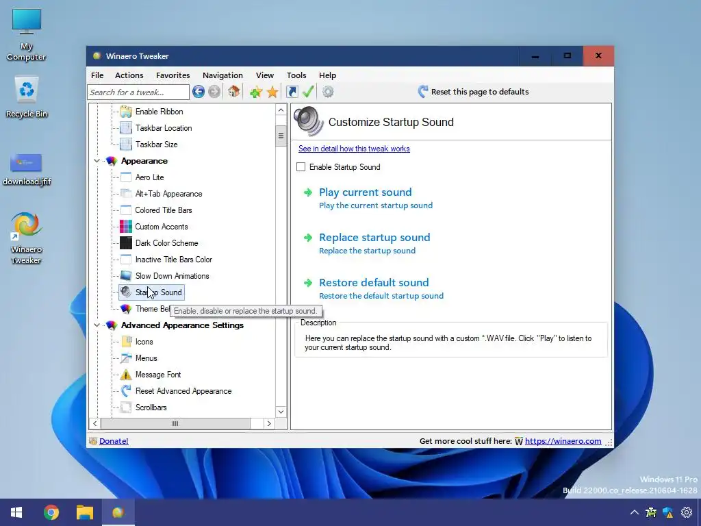This screenshot has width=701, height=526.
Task: Select Inactive Title Bars Color item
Action: click(x=173, y=260)
